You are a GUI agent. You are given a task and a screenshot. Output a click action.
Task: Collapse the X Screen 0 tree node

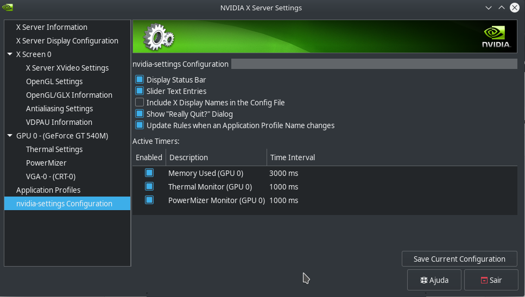click(x=10, y=54)
